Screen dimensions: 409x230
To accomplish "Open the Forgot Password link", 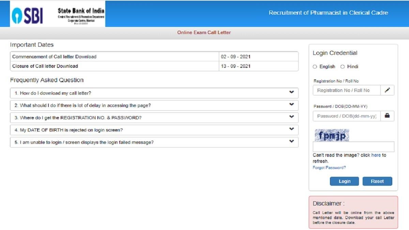I will (x=329, y=167).
